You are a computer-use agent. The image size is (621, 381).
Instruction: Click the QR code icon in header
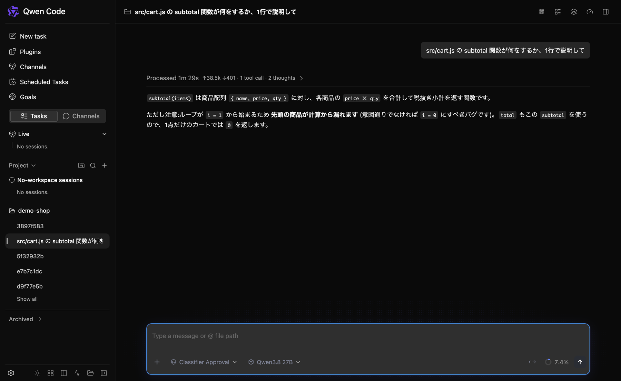pyautogui.click(x=542, y=12)
